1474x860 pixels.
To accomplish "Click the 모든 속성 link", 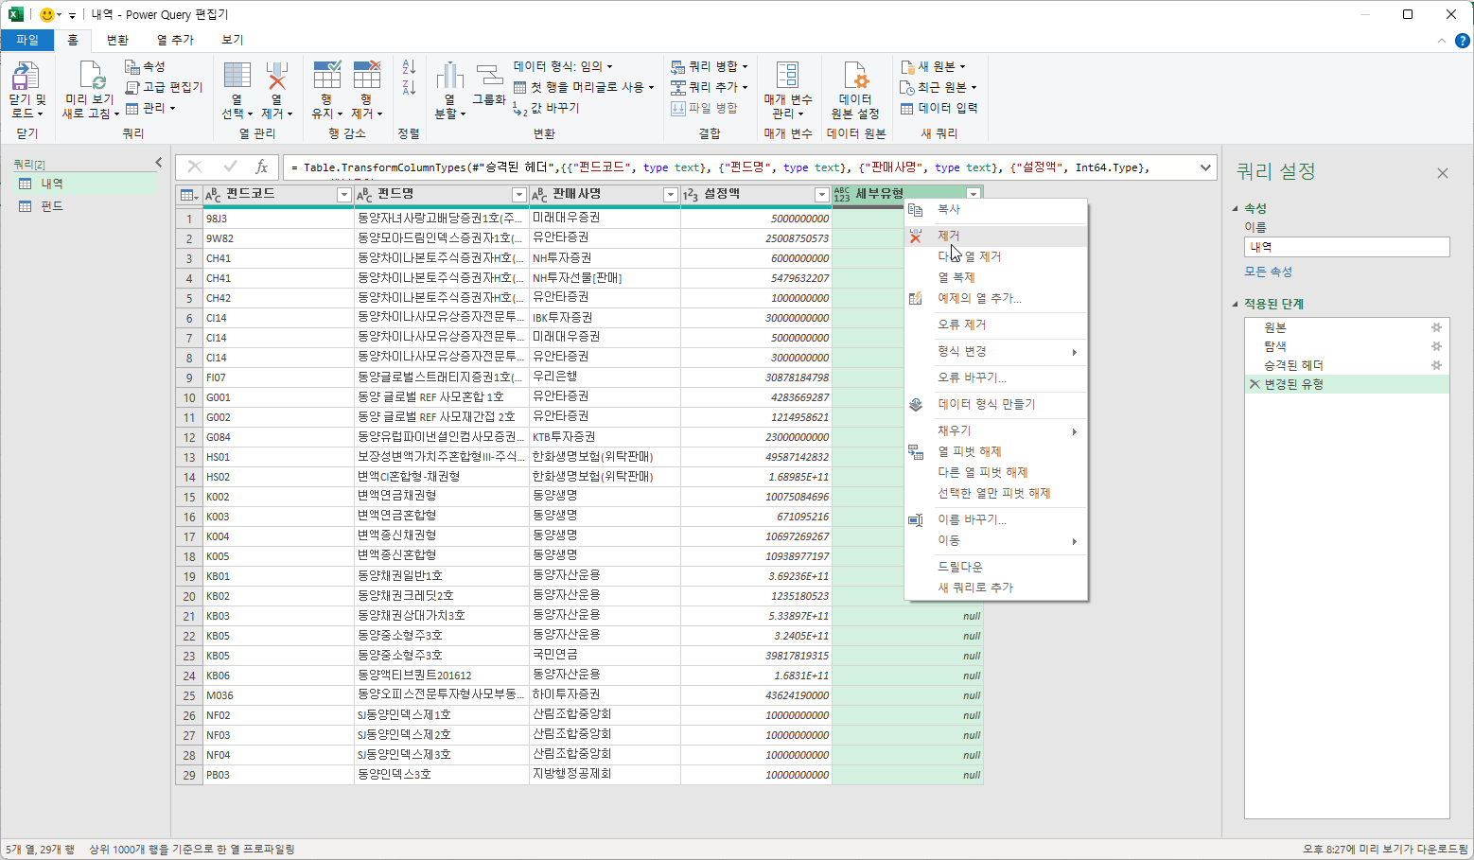I will pos(1268,272).
